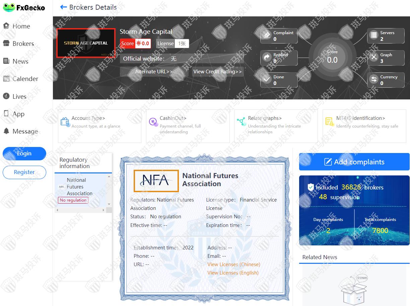This screenshot has height=306, width=410.
Task: Click the Graph icon in score panel
Action: click(373, 58)
